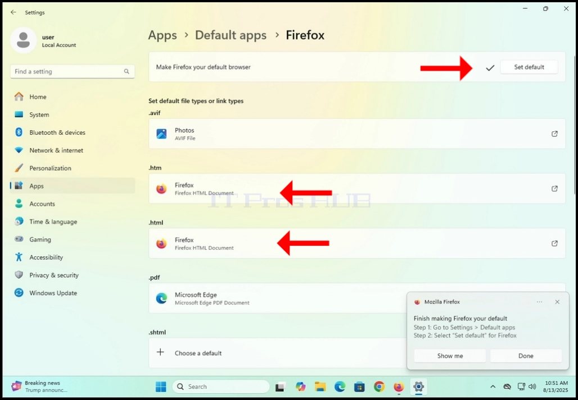Screen dimensions: 578x400
Task: Click the Firefox icon in the .html row
Action: click(x=161, y=243)
